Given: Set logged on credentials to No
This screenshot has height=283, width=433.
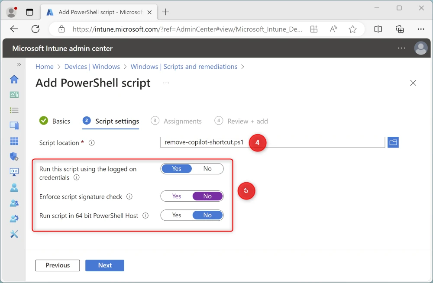Looking at the screenshot, I should (x=207, y=169).
